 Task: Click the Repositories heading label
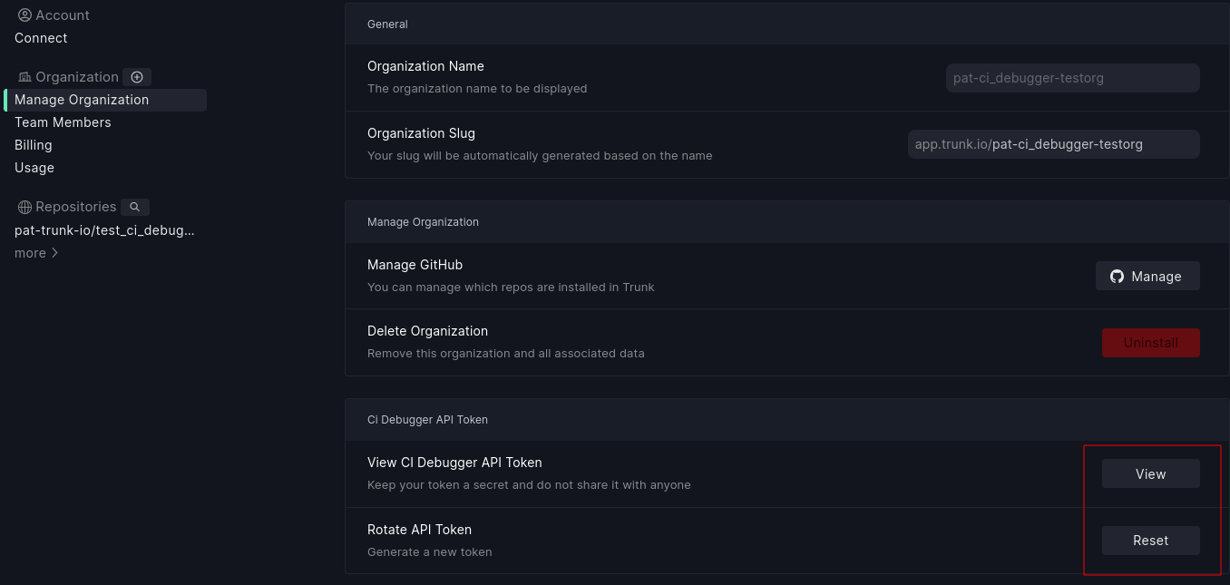(76, 207)
